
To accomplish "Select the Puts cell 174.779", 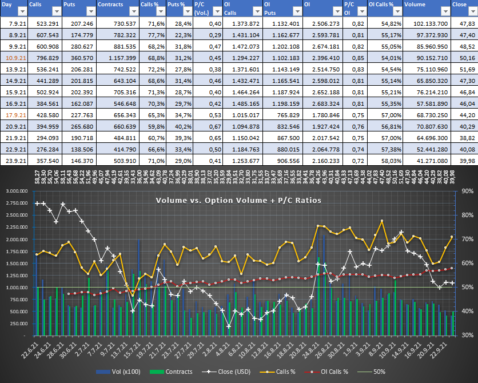I will pos(79,35).
